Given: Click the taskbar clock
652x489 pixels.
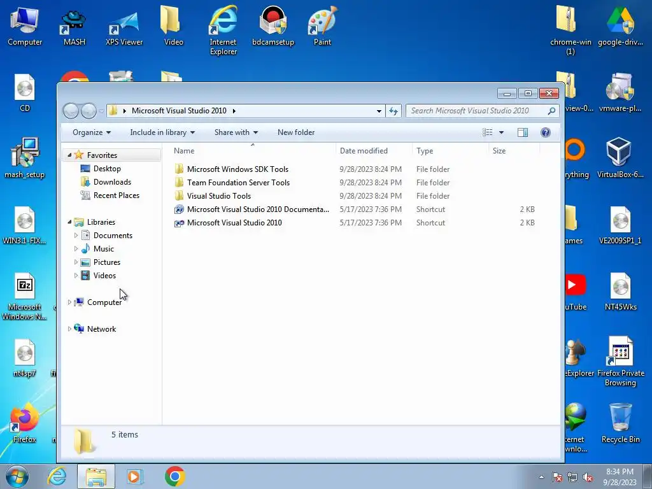Looking at the screenshot, I should pos(620,477).
